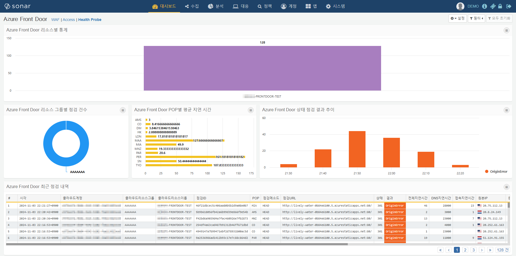
Task: Sort table by 결과 column header
Action: (395, 198)
